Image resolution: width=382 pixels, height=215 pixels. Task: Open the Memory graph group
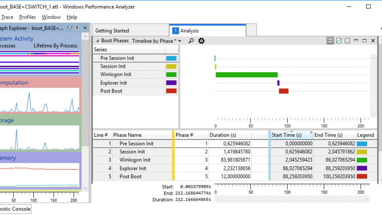8,158
